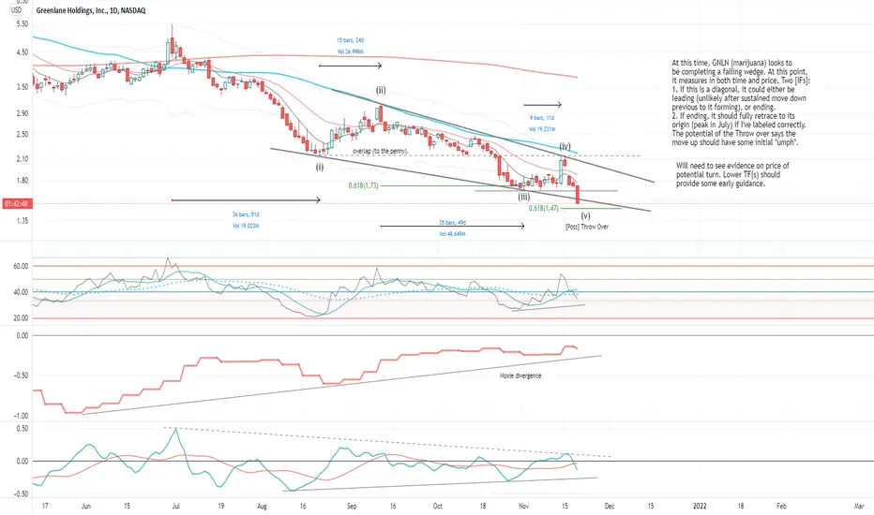Click the 'overlap (to the penny).' annotation
874x515 pixels.
[380, 152]
